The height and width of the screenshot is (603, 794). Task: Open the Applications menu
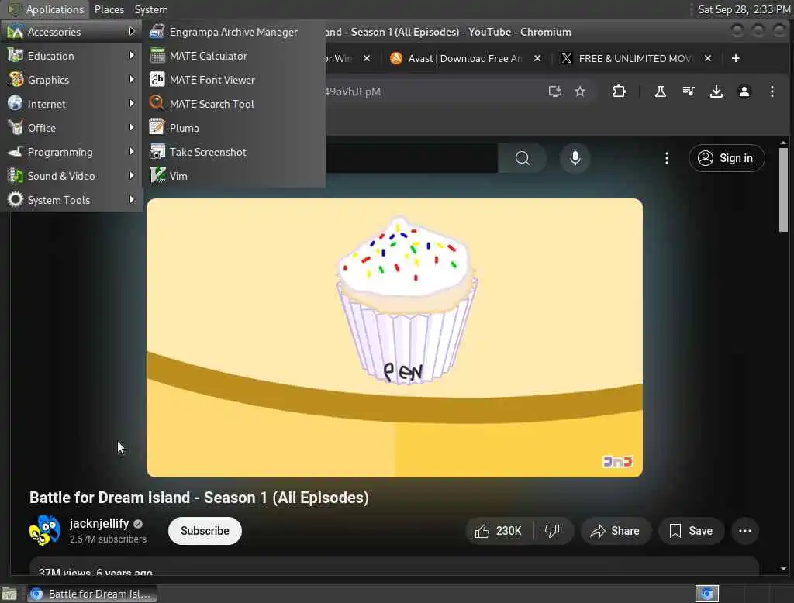coord(46,9)
